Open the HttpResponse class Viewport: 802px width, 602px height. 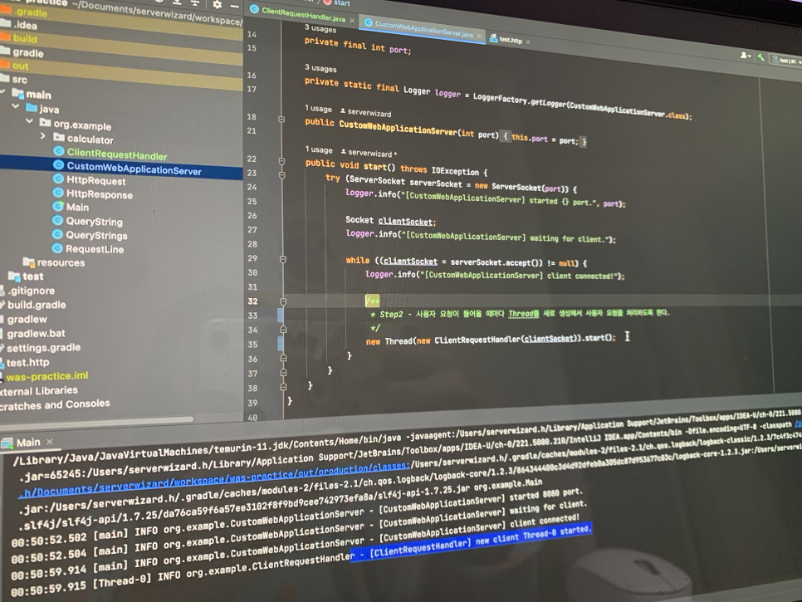click(x=100, y=194)
